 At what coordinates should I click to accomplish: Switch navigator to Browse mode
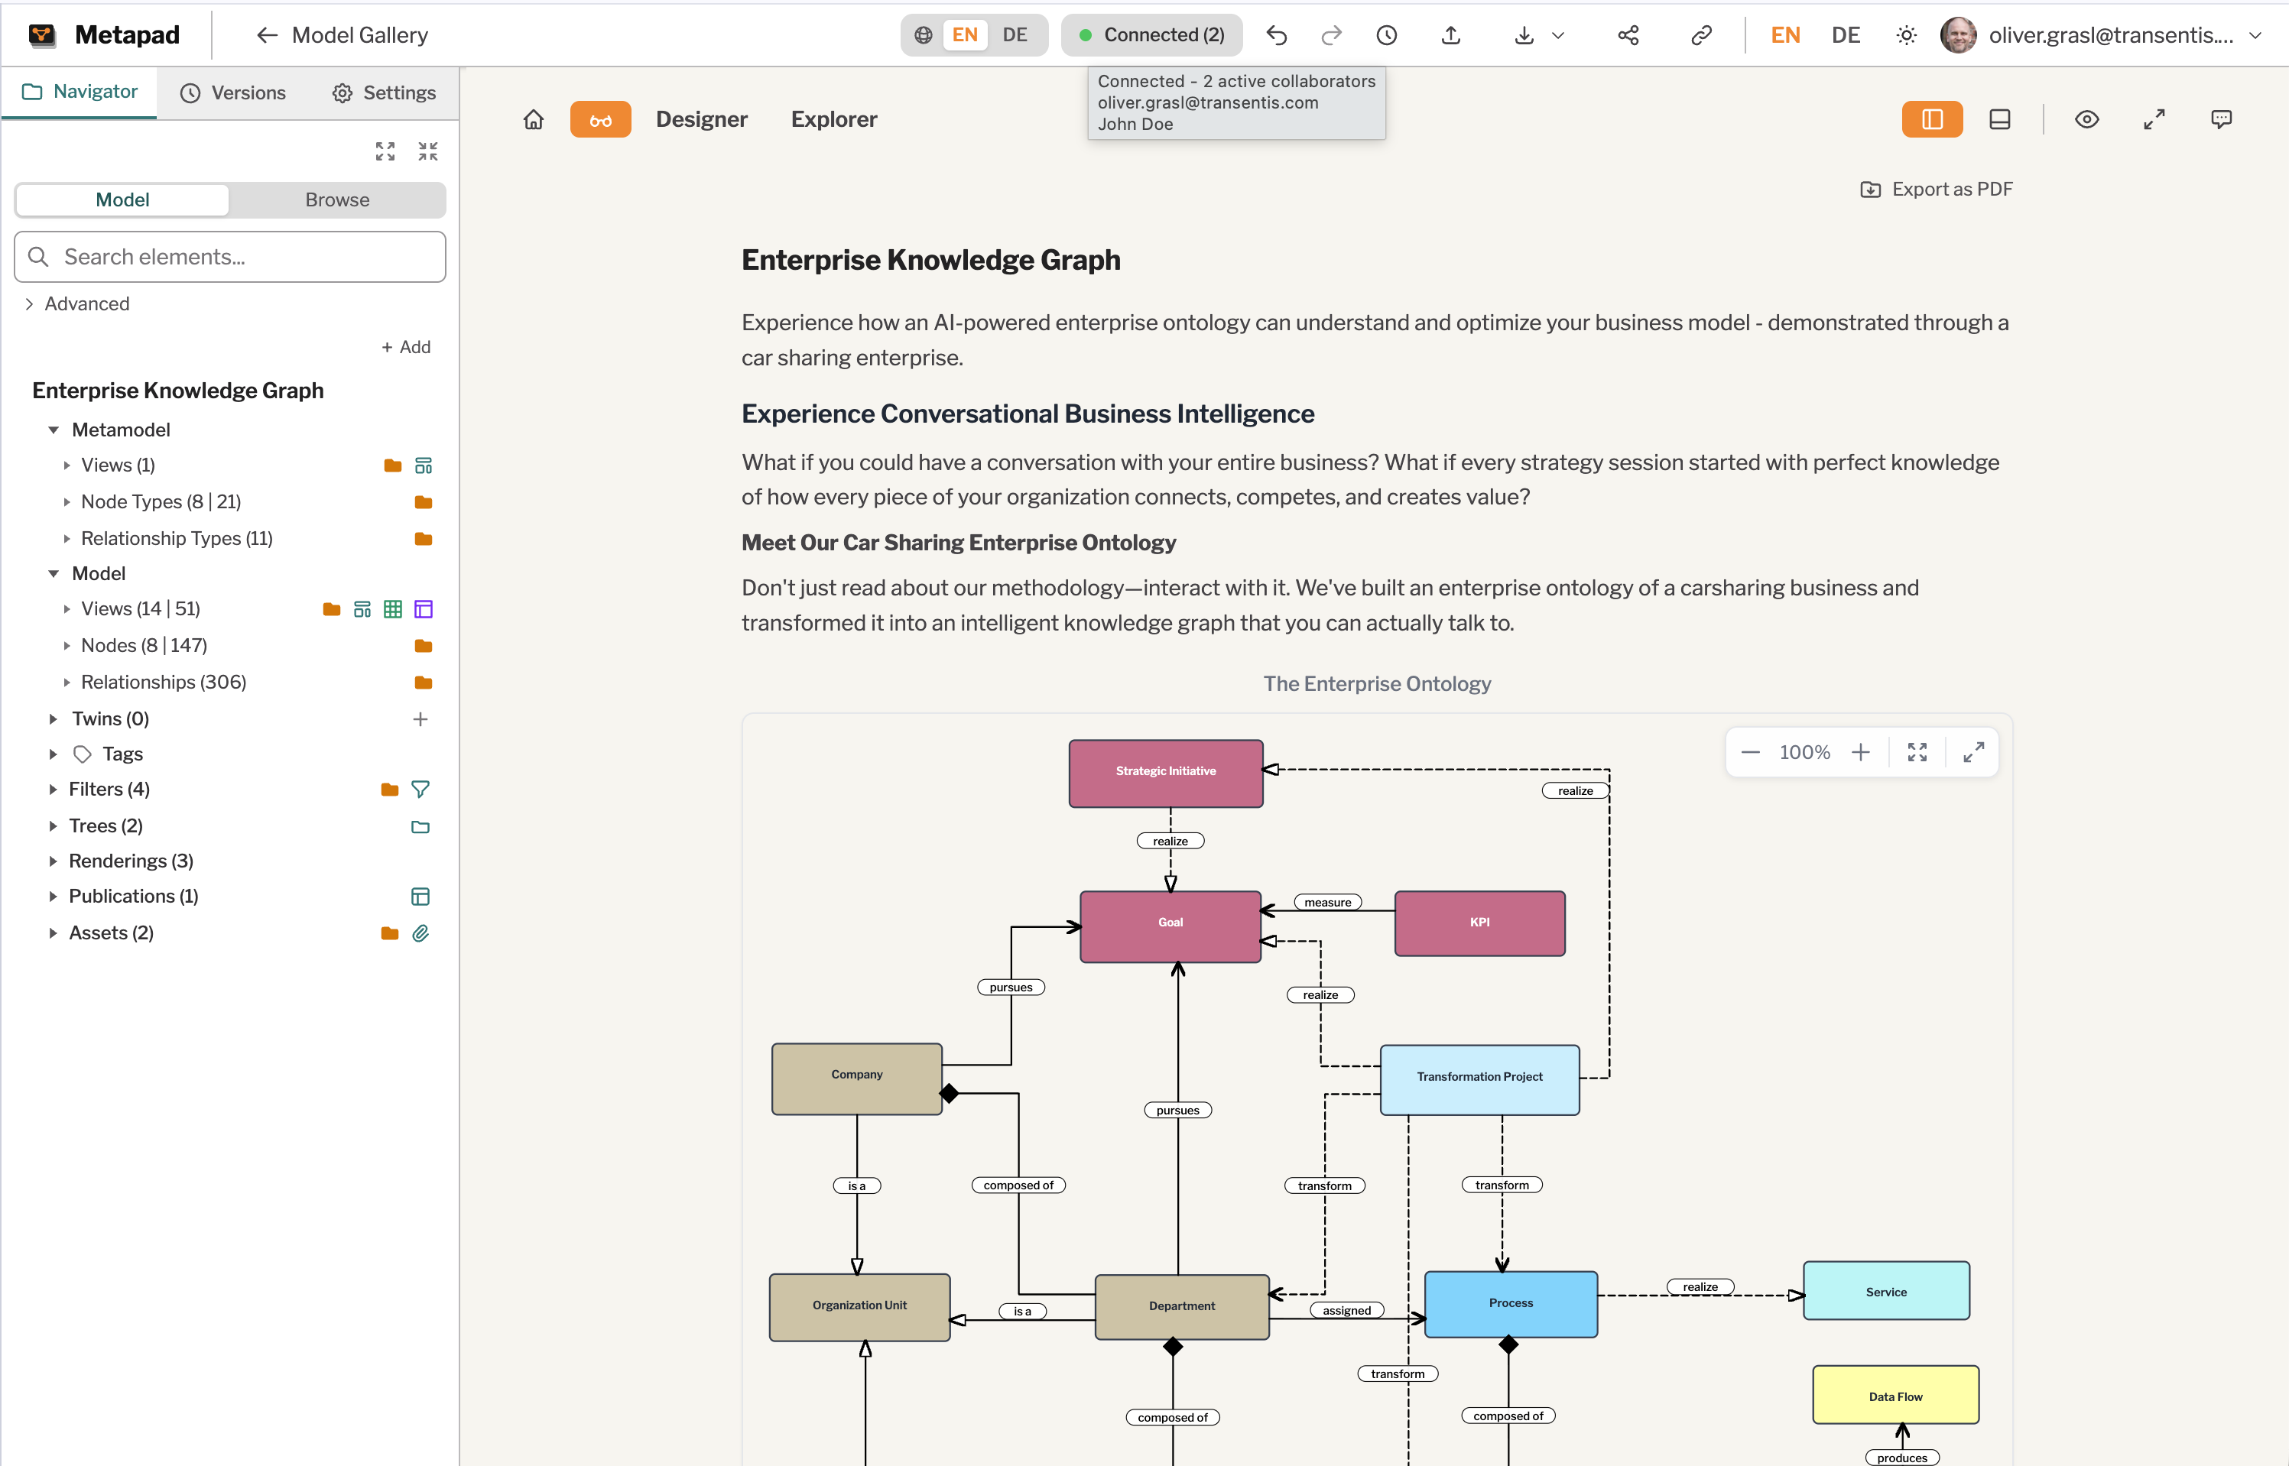click(x=337, y=200)
